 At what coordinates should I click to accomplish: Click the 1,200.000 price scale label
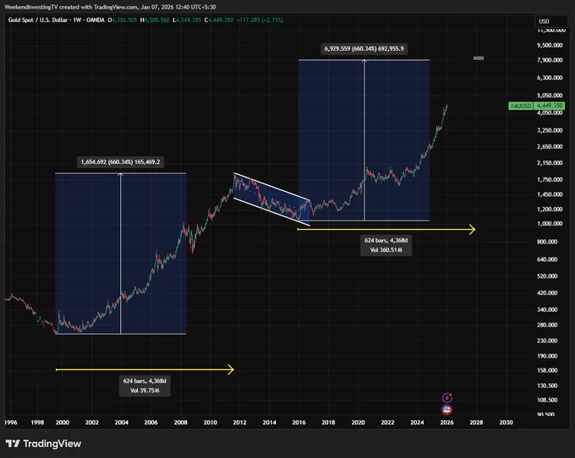(550, 210)
